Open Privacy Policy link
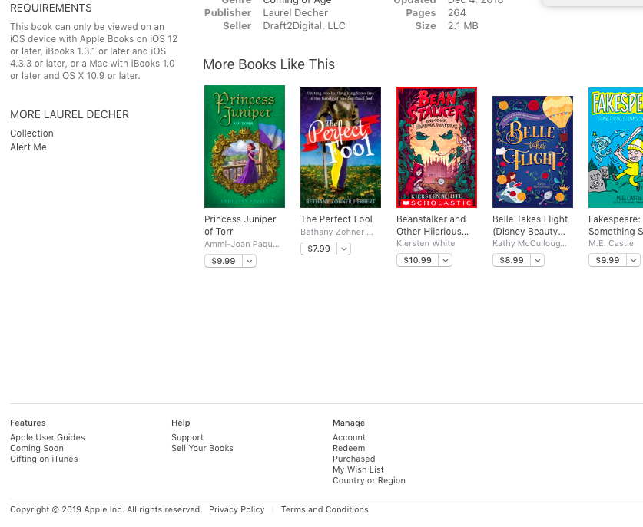643x527 pixels. (x=237, y=509)
